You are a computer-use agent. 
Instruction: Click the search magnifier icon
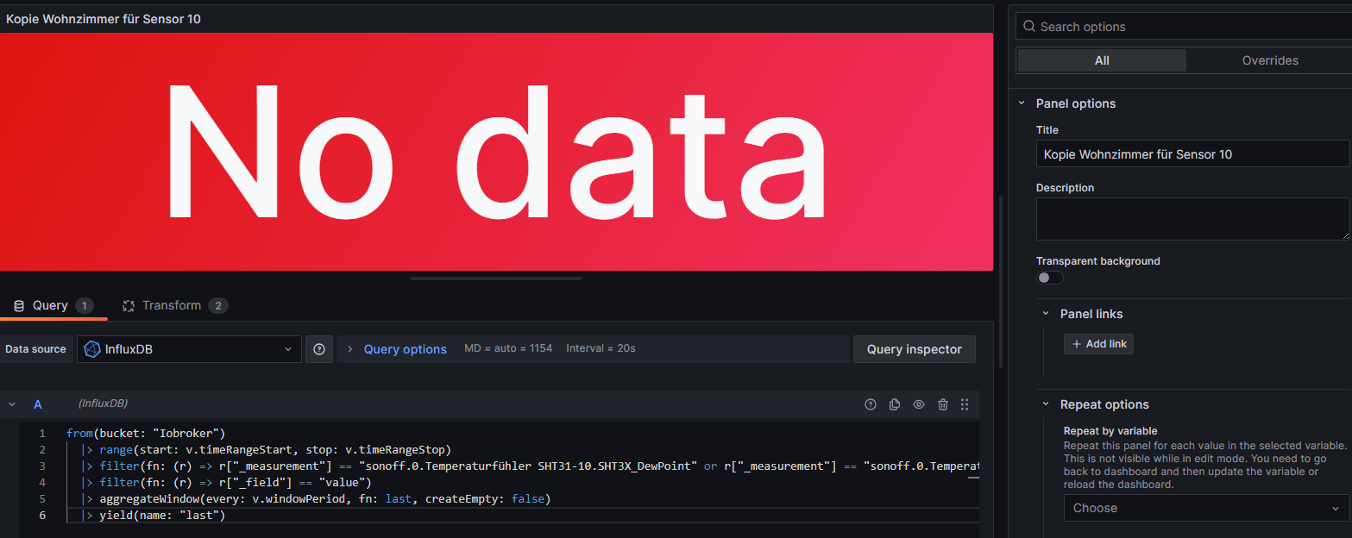coord(1028,27)
